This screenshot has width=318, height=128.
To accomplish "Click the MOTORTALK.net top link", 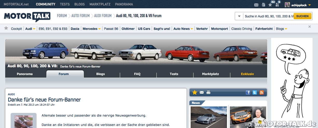I will click(16, 4).
